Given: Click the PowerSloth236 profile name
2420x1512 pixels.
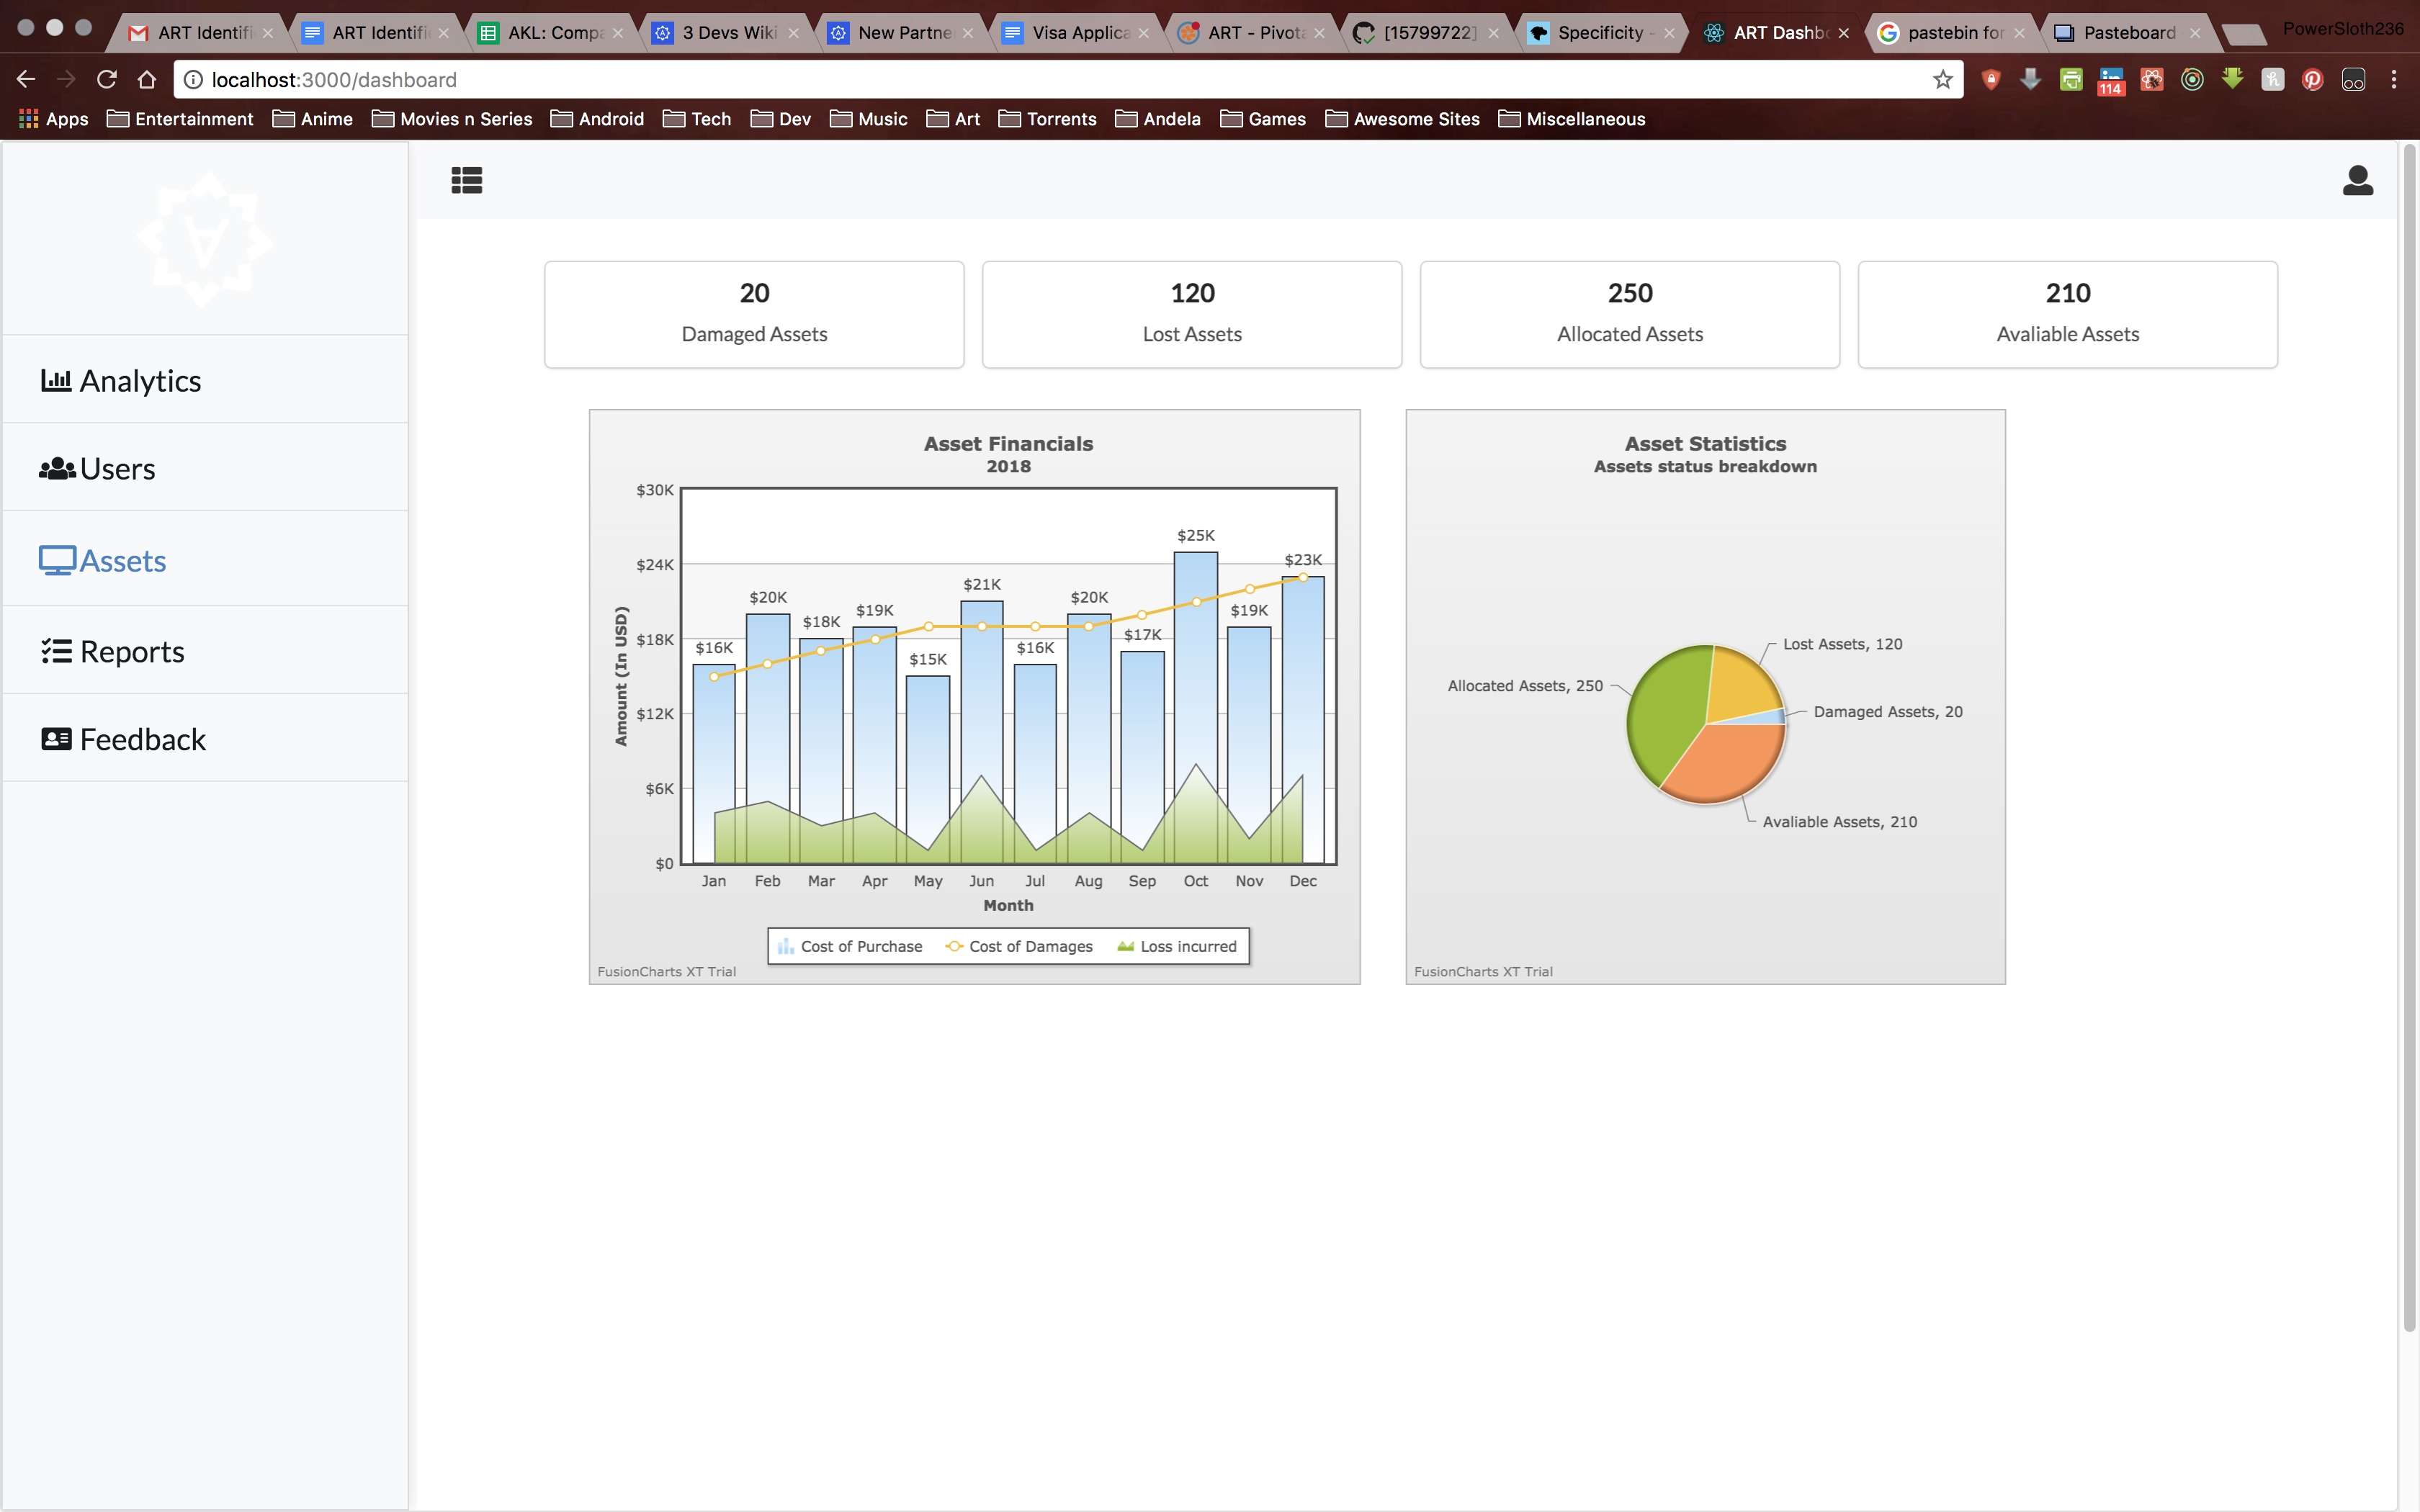Looking at the screenshot, I should click(2342, 29).
